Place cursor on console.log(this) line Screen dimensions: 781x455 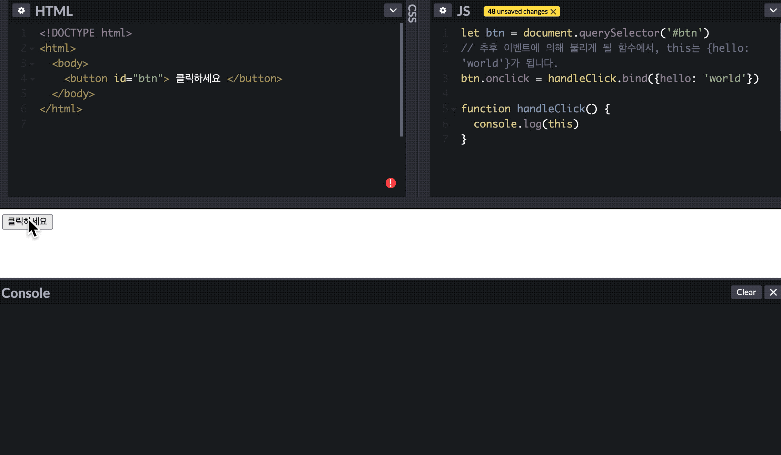pyautogui.click(x=526, y=124)
